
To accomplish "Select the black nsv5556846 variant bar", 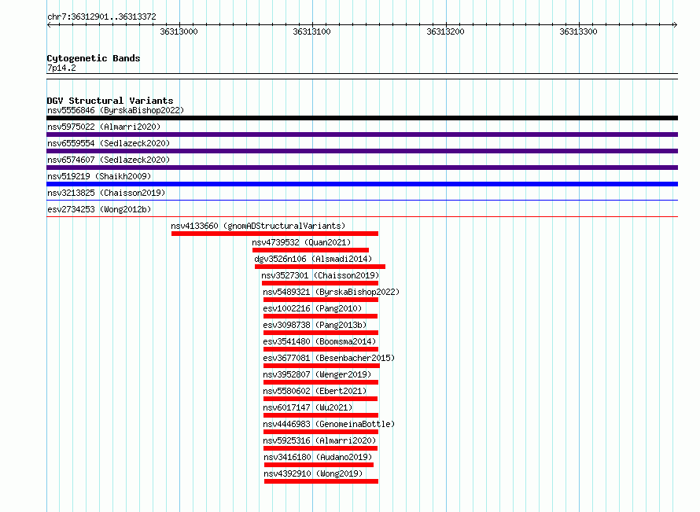I will (362, 118).
